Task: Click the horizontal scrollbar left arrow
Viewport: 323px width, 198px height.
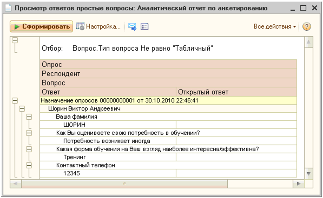Action: coord(16,183)
